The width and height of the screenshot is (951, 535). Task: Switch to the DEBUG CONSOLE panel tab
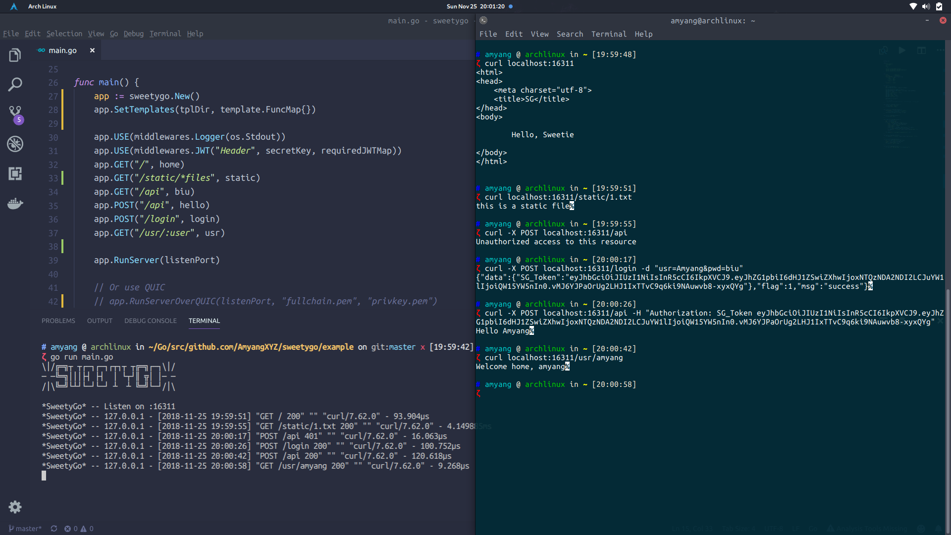click(x=151, y=321)
